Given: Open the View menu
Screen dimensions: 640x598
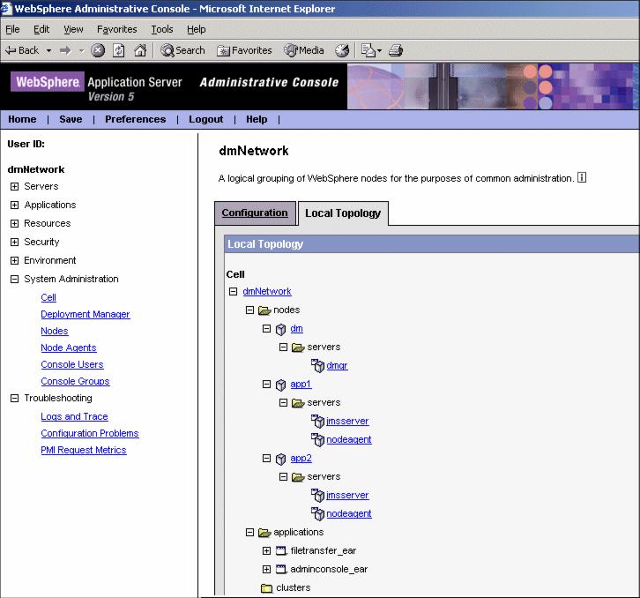Looking at the screenshot, I should coord(73,29).
